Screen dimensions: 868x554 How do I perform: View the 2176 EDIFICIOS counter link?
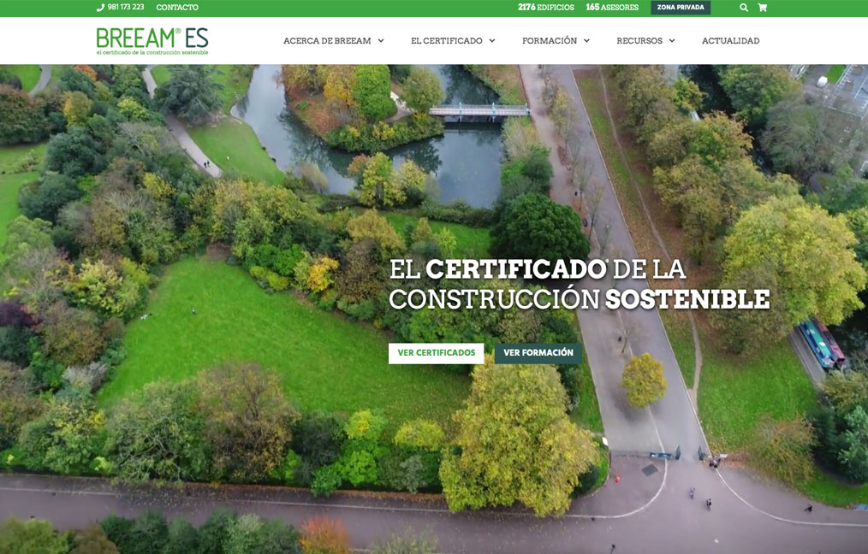(x=546, y=8)
